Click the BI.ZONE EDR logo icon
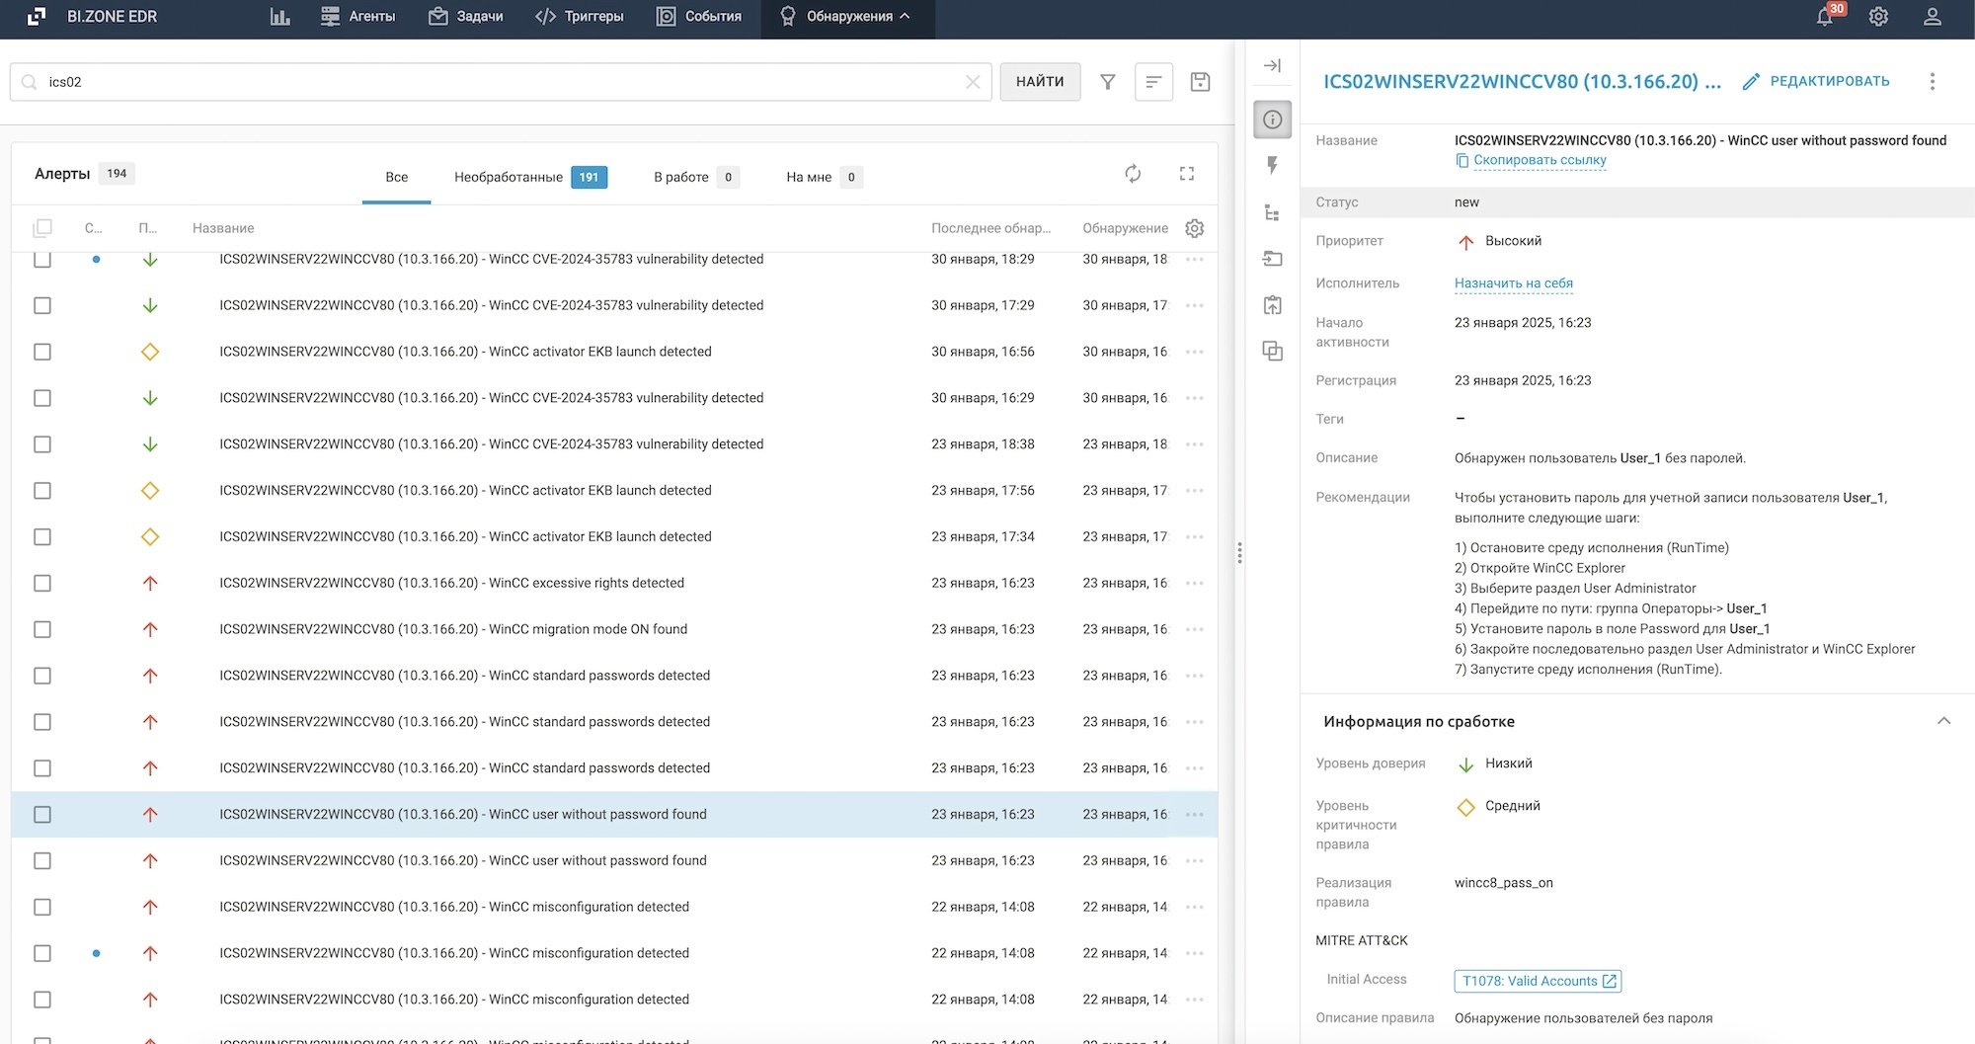Screen dimensions: 1975x1044 pos(36,17)
